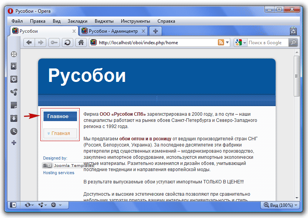Click the RSS feed icon in address bar
Screen dimensions: 308x218
pyautogui.click(x=221, y=43)
